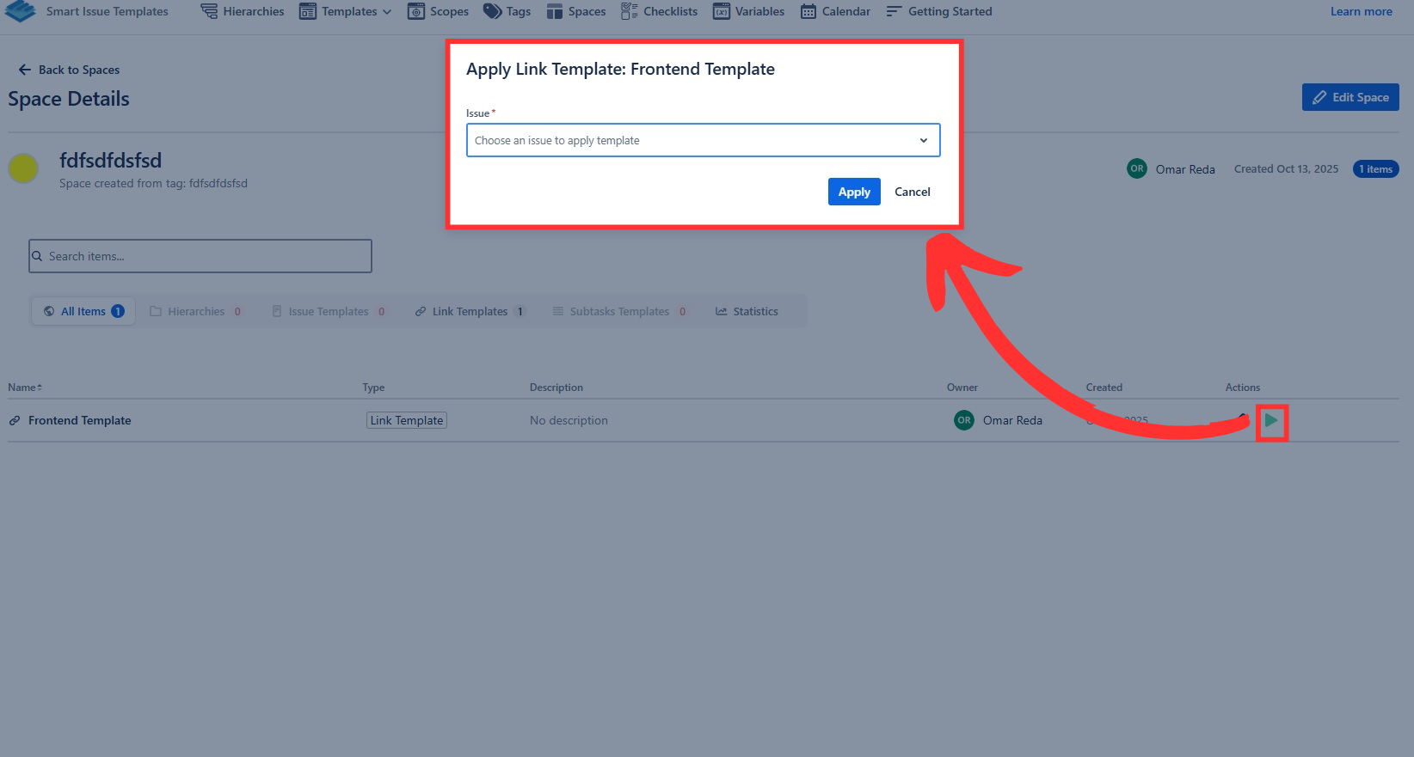Click the 1 items badge
Viewport: 1414px width, 757px height.
coord(1375,169)
